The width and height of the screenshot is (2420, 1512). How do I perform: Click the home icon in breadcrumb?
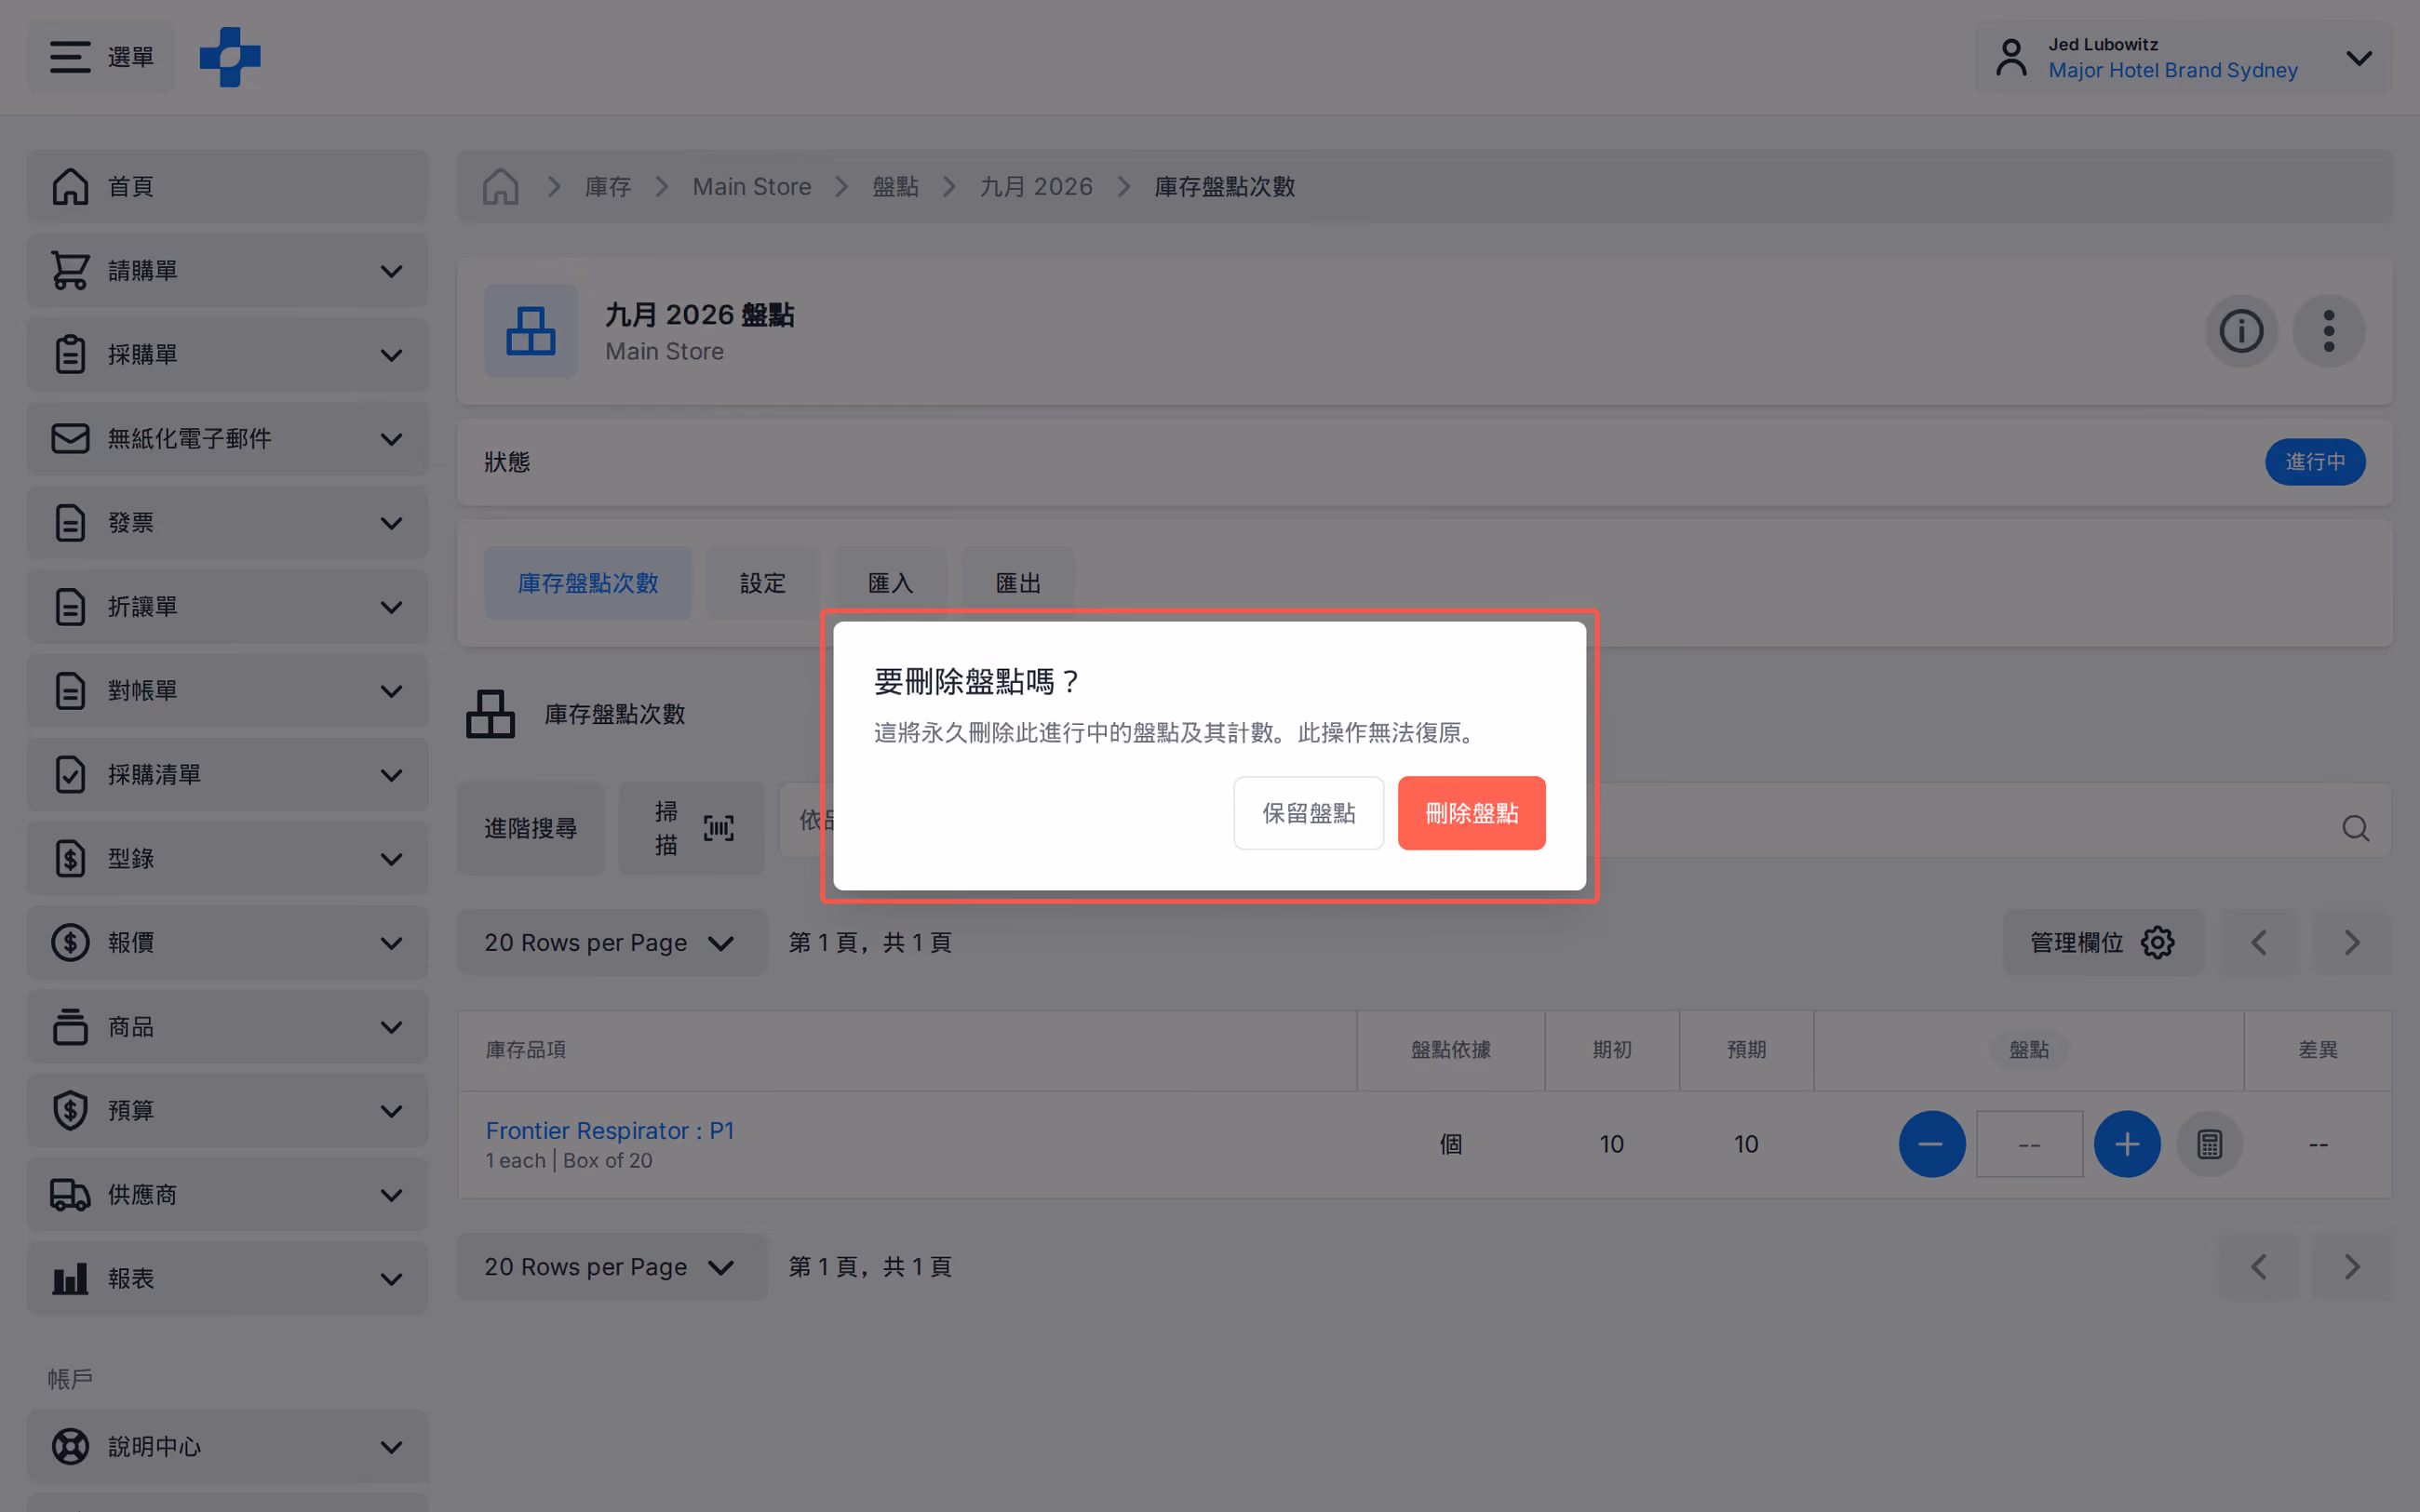pos(501,187)
